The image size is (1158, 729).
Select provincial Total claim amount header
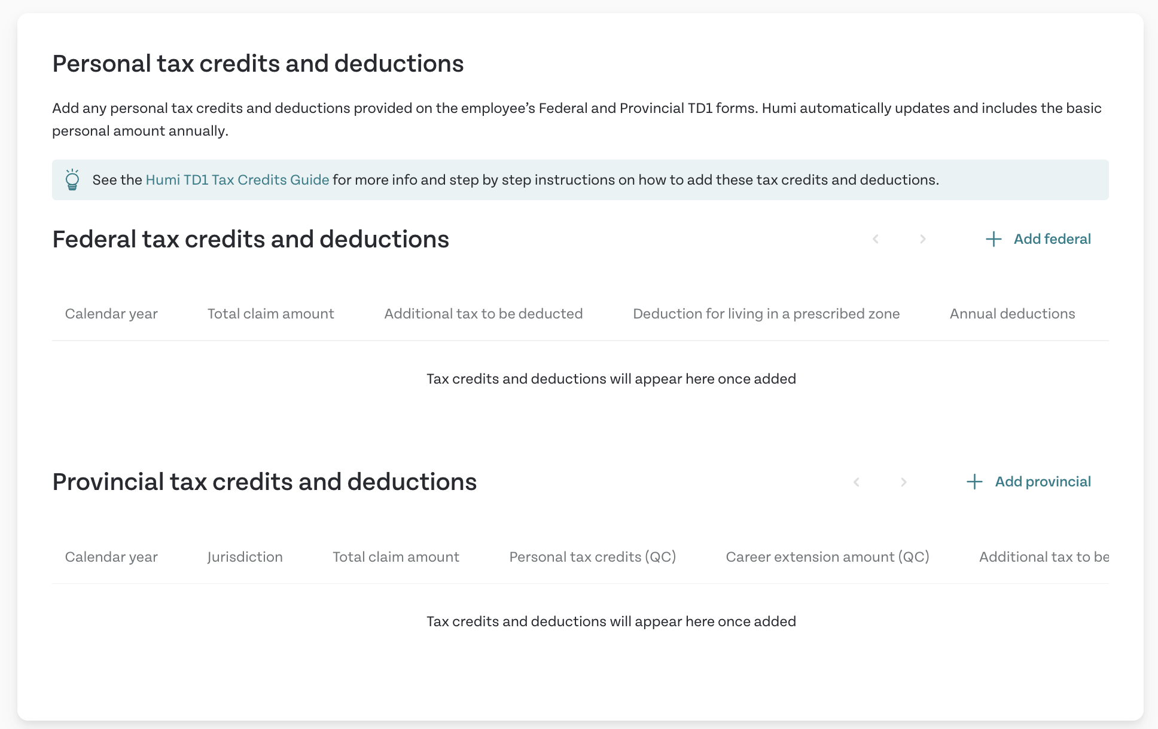pos(396,557)
